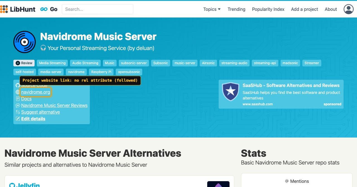Focus the Search input field

coord(98,9)
